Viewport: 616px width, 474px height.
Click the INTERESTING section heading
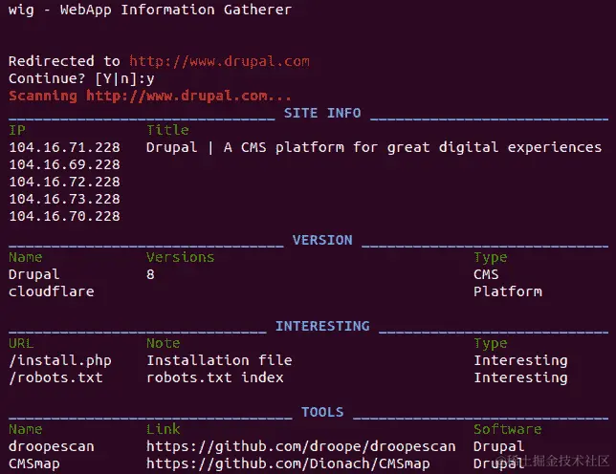tap(322, 326)
